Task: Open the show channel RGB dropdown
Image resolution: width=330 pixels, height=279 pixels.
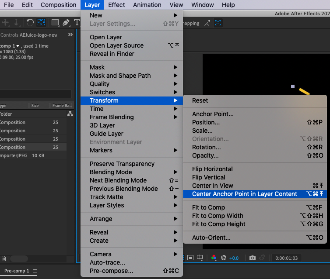Action: click(x=214, y=258)
